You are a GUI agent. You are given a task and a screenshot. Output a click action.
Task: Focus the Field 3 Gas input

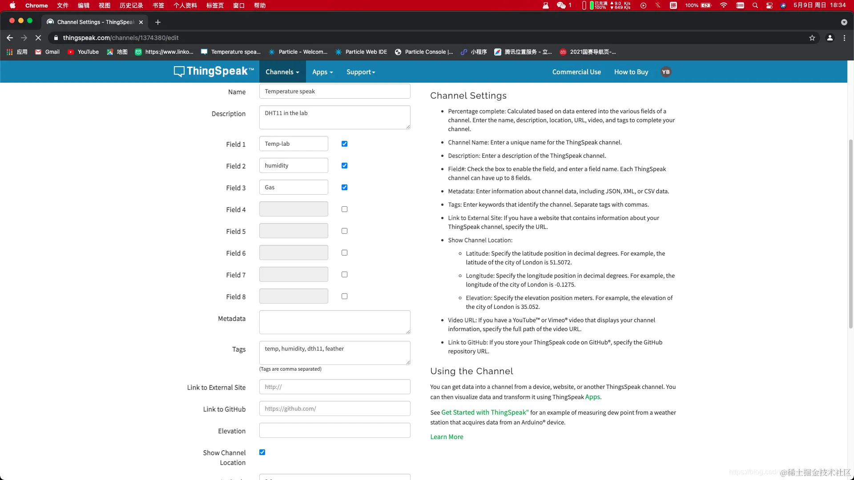pyautogui.click(x=294, y=187)
